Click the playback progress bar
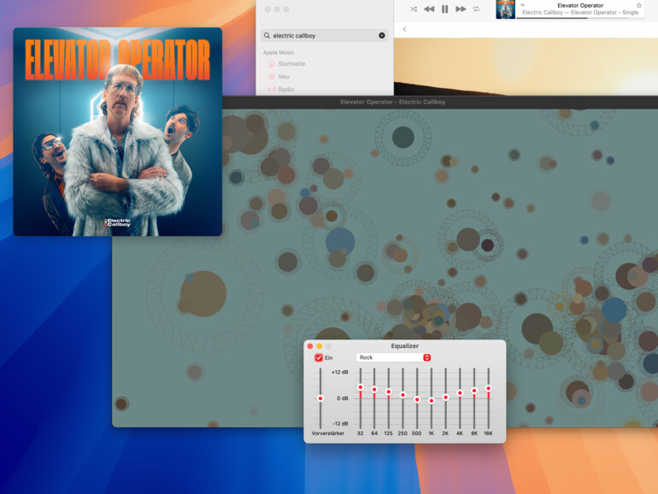The image size is (658, 494). click(581, 18)
